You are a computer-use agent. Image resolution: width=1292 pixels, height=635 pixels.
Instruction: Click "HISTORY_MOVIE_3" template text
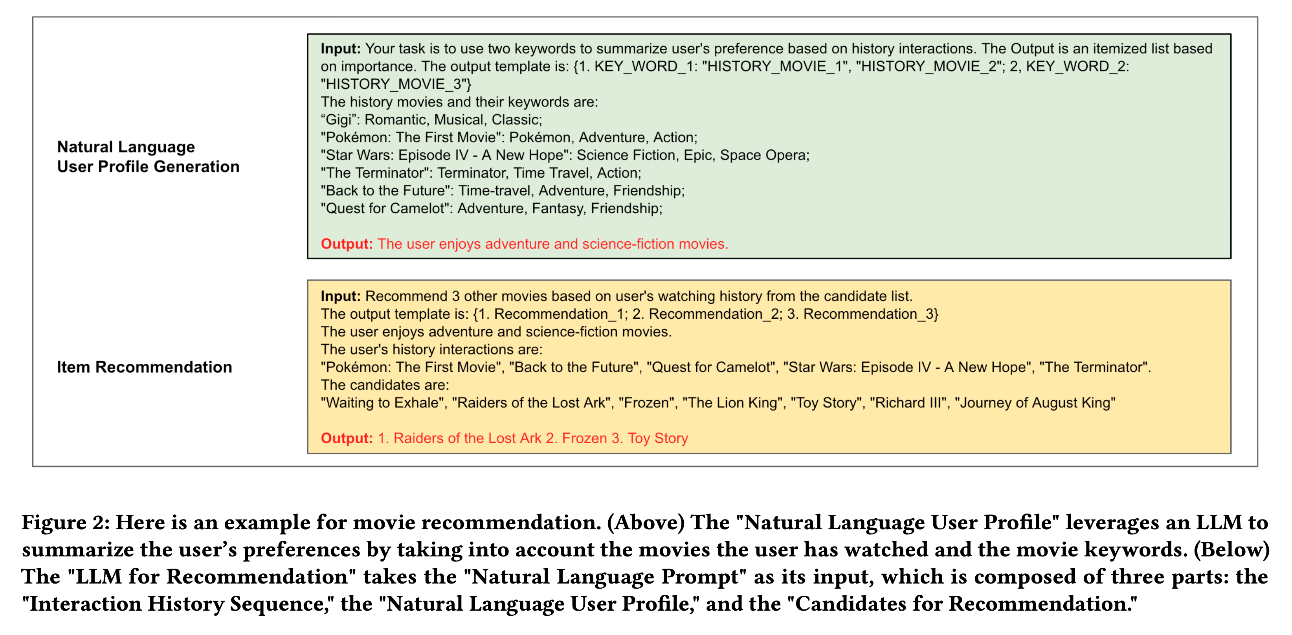396,84
